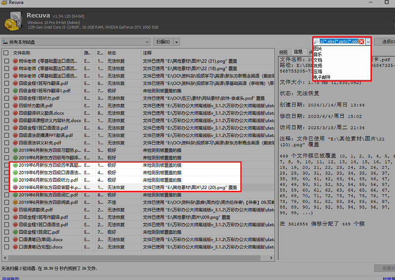Screen dimensions: 395x280
Task: Click the left arrow of the horizontal scrollbar
Action: [5, 258]
